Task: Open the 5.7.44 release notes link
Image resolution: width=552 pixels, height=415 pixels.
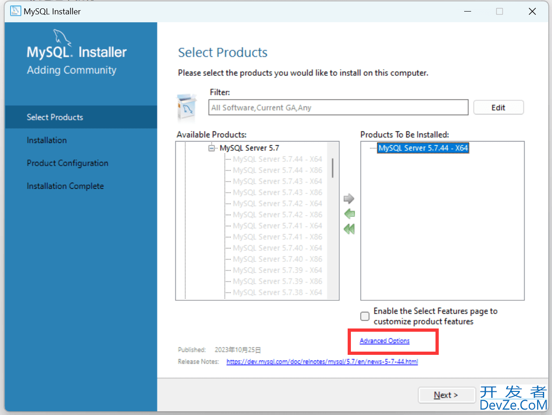Action: 322,361
